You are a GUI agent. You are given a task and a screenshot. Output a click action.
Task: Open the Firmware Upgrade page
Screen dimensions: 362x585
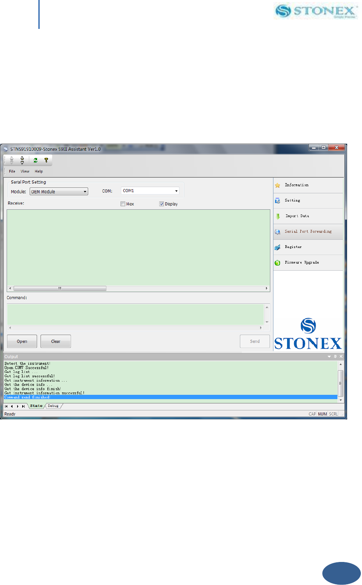click(x=308, y=263)
